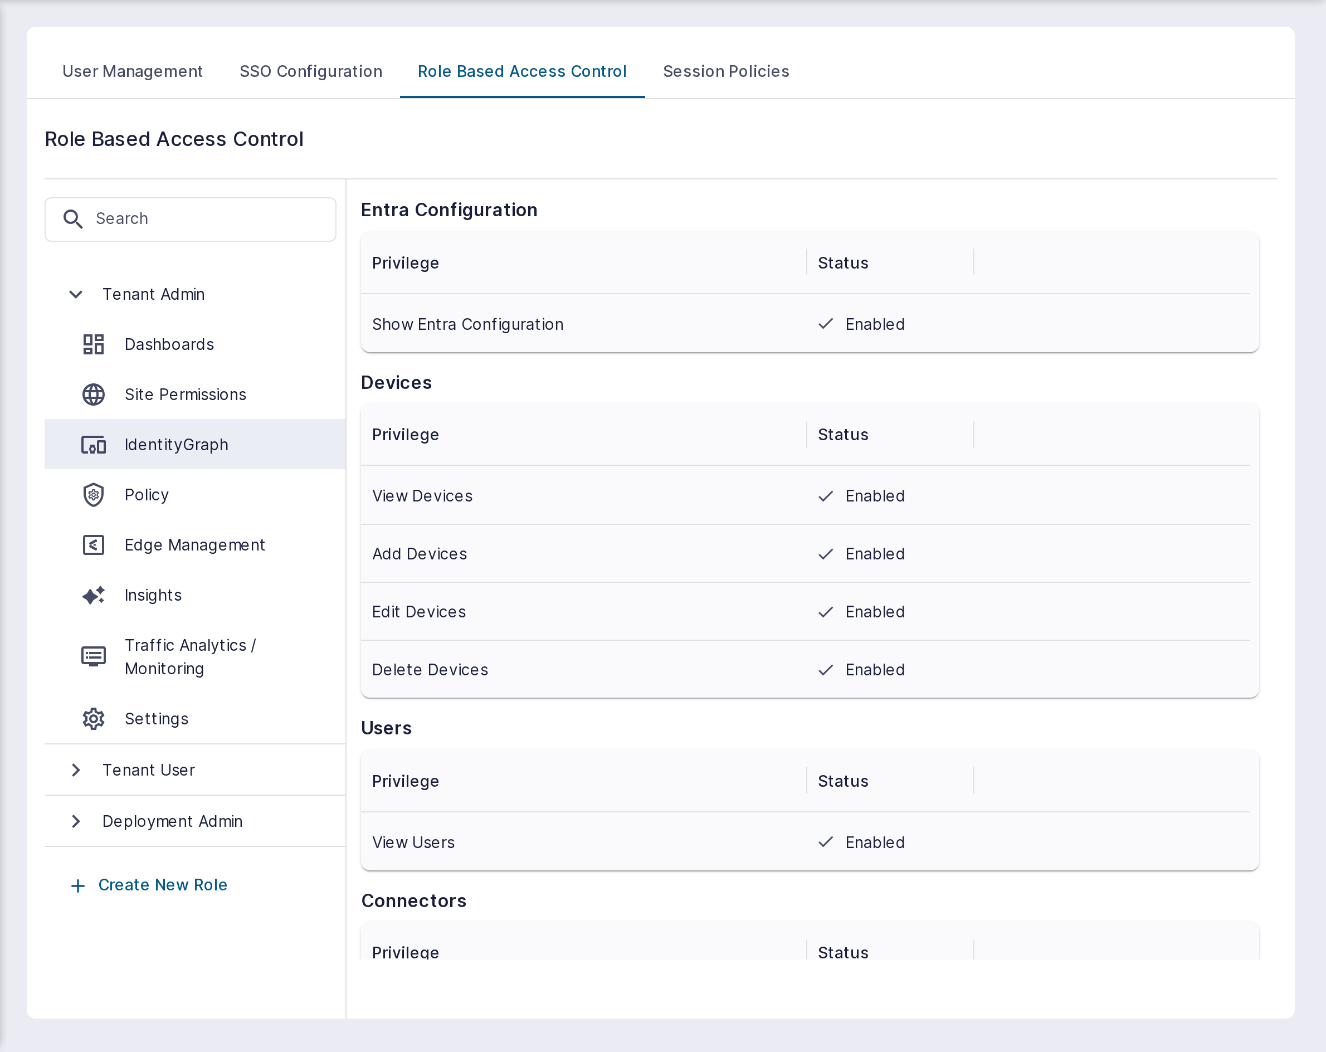
Task: Open the SSO Configuration tab
Action: [x=310, y=71]
